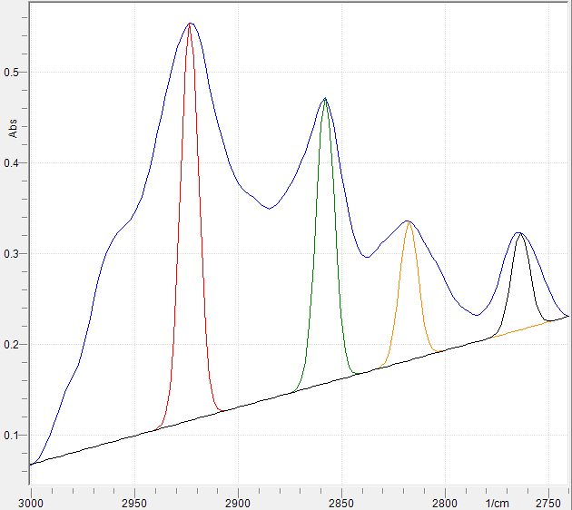Click the 'Abs' y-axis label
Viewport: 572px width, 510px height.
pyautogui.click(x=13, y=127)
